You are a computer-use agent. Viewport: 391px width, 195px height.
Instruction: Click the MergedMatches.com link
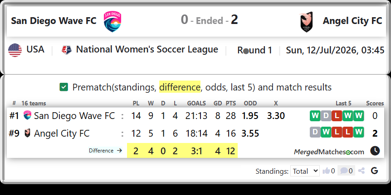(329, 152)
